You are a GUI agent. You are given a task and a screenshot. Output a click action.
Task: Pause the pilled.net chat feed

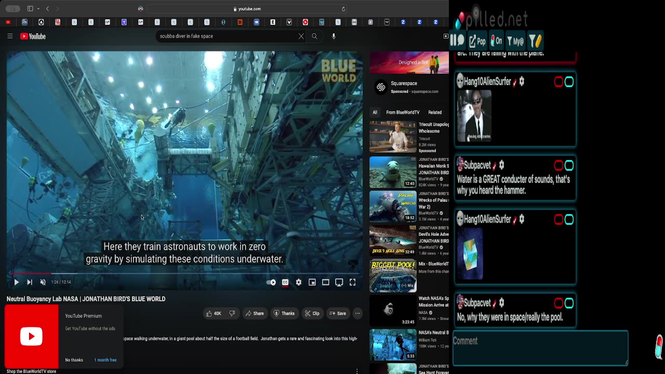[x=458, y=41]
